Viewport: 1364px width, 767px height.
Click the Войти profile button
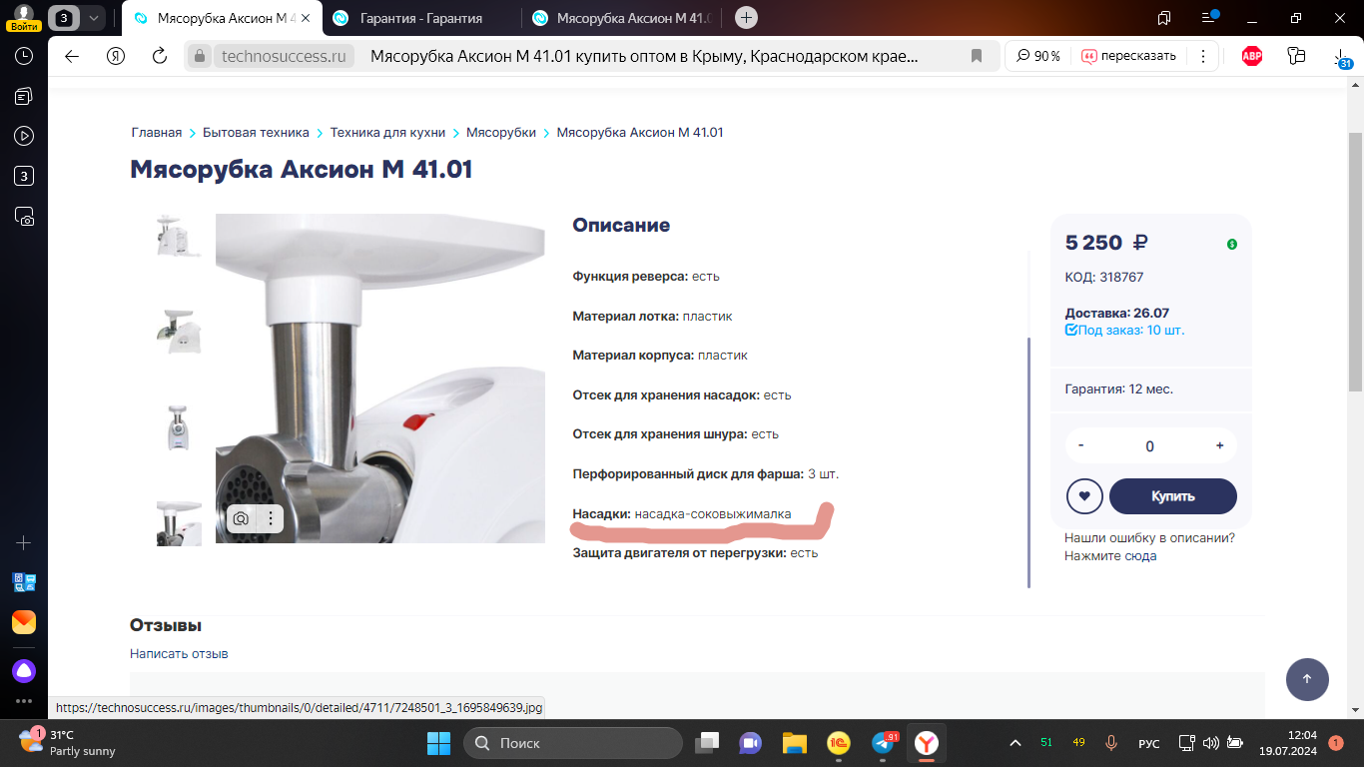pyautogui.click(x=24, y=18)
